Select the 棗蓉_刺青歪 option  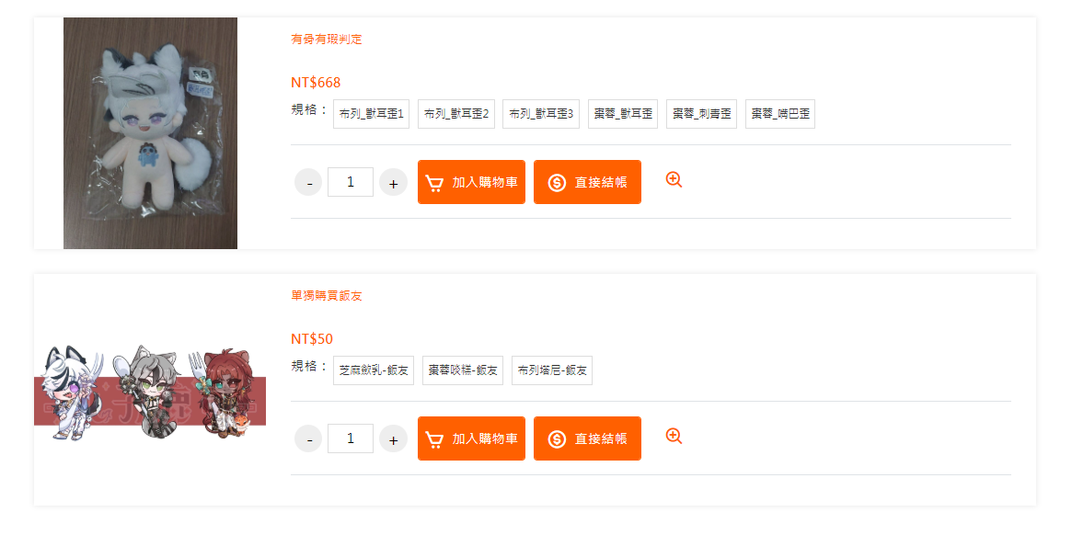click(x=701, y=114)
